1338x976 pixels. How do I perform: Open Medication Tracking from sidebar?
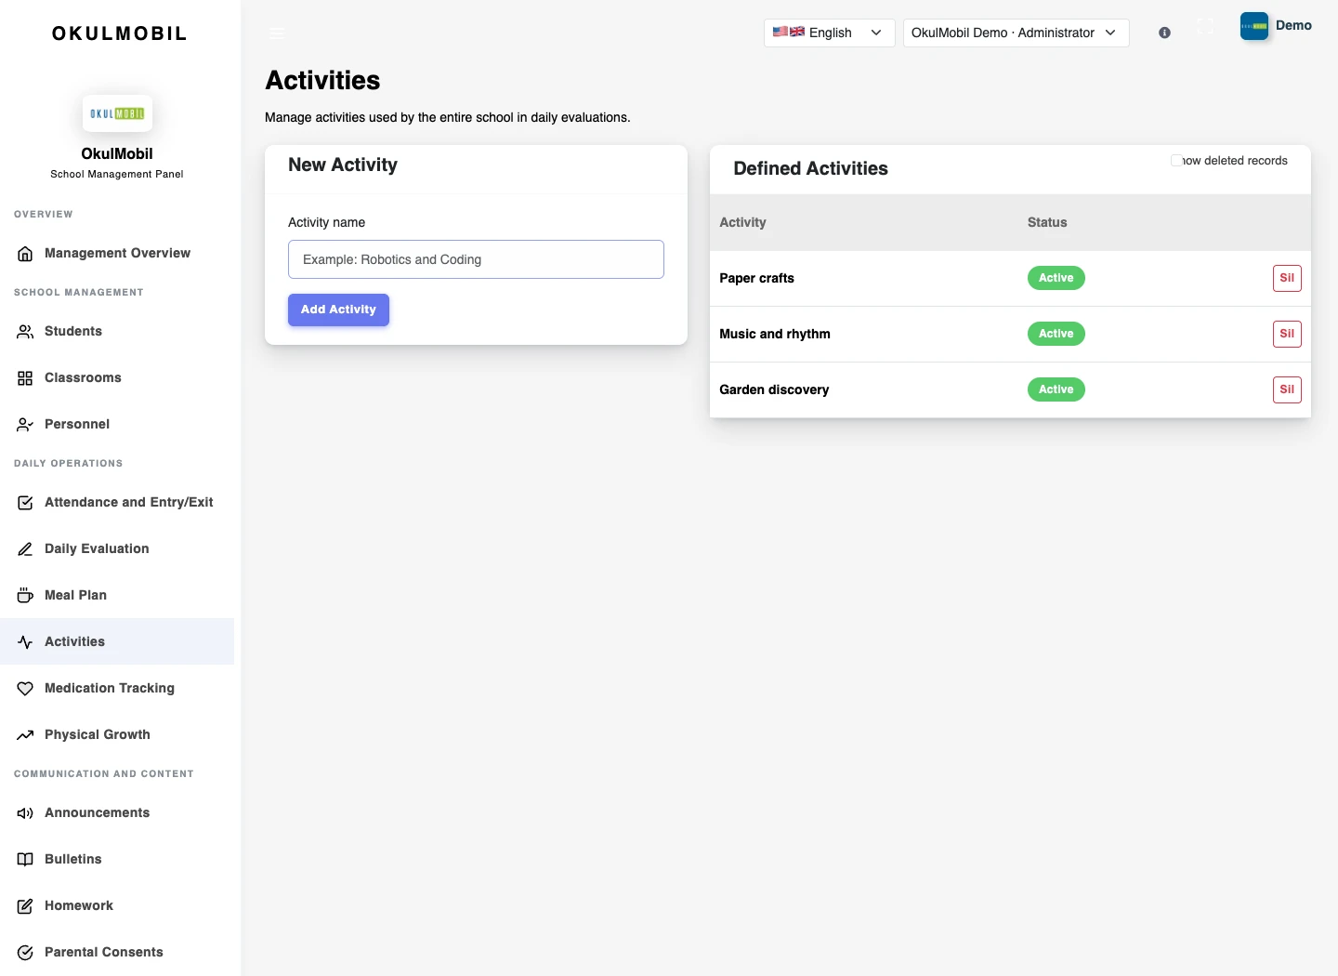(x=117, y=689)
